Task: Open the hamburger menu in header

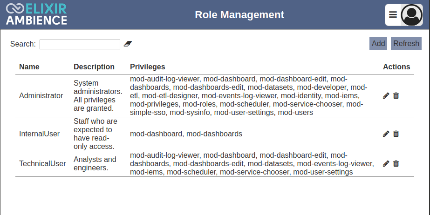Action: (x=393, y=15)
